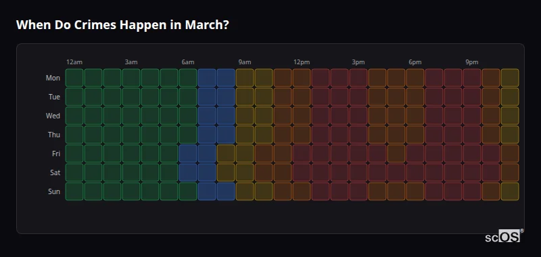This screenshot has height=257, width=541.
Task: Select the Sunday 8am blue cell
Action: tap(226, 191)
